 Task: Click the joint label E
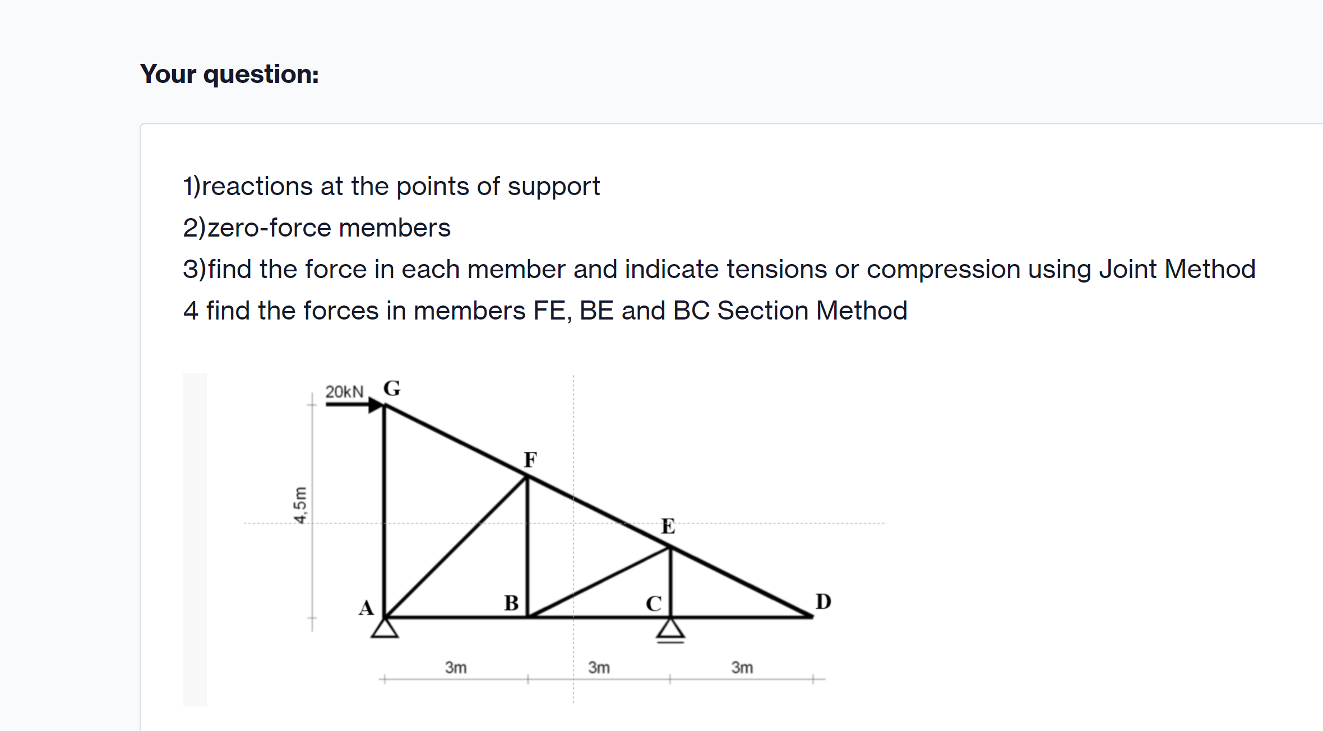tap(668, 526)
